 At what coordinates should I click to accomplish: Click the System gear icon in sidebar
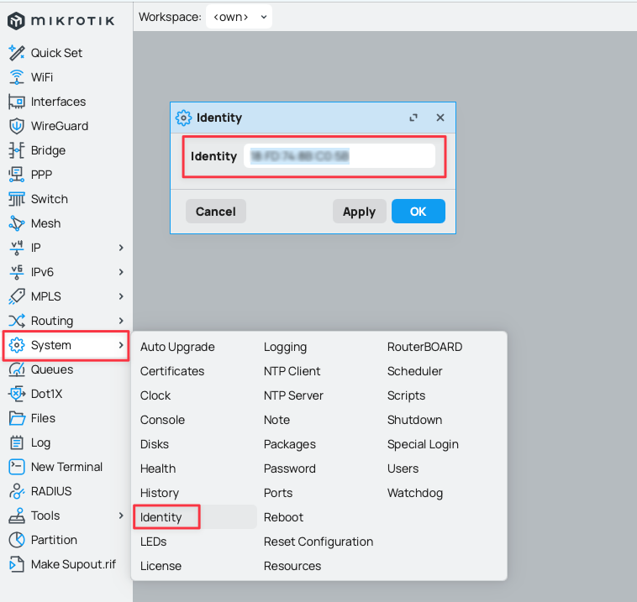click(17, 345)
